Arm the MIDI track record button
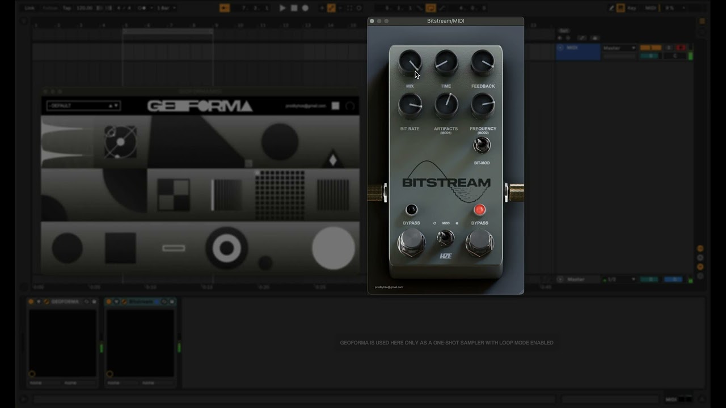This screenshot has width=726, height=408. coord(681,48)
